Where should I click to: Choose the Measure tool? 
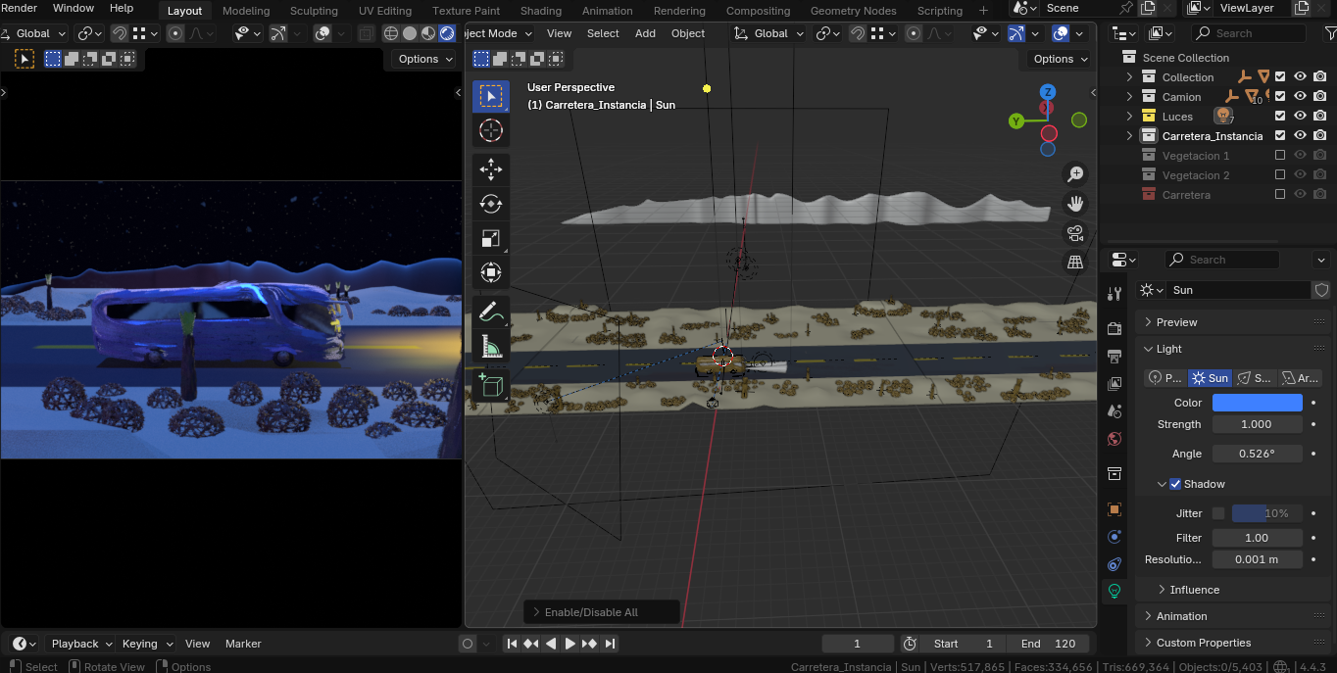(490, 347)
